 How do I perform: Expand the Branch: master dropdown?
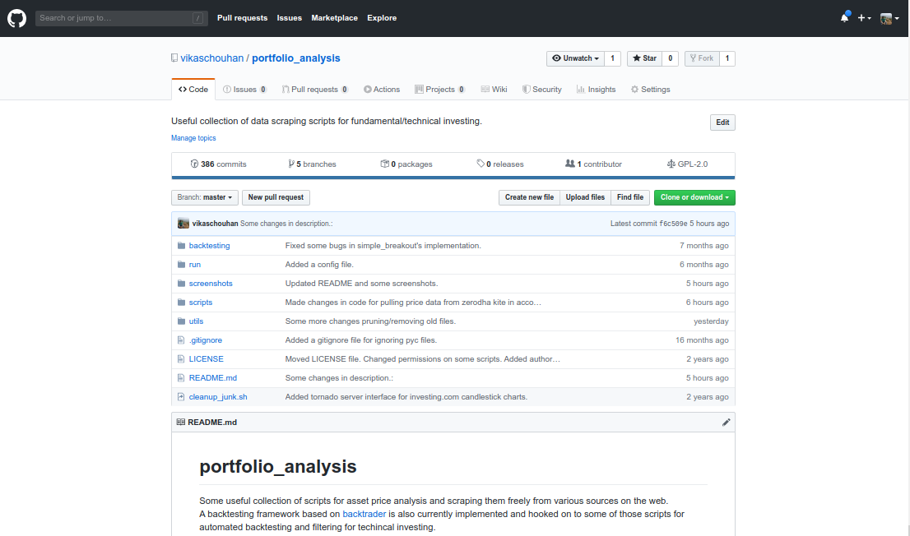[204, 198]
